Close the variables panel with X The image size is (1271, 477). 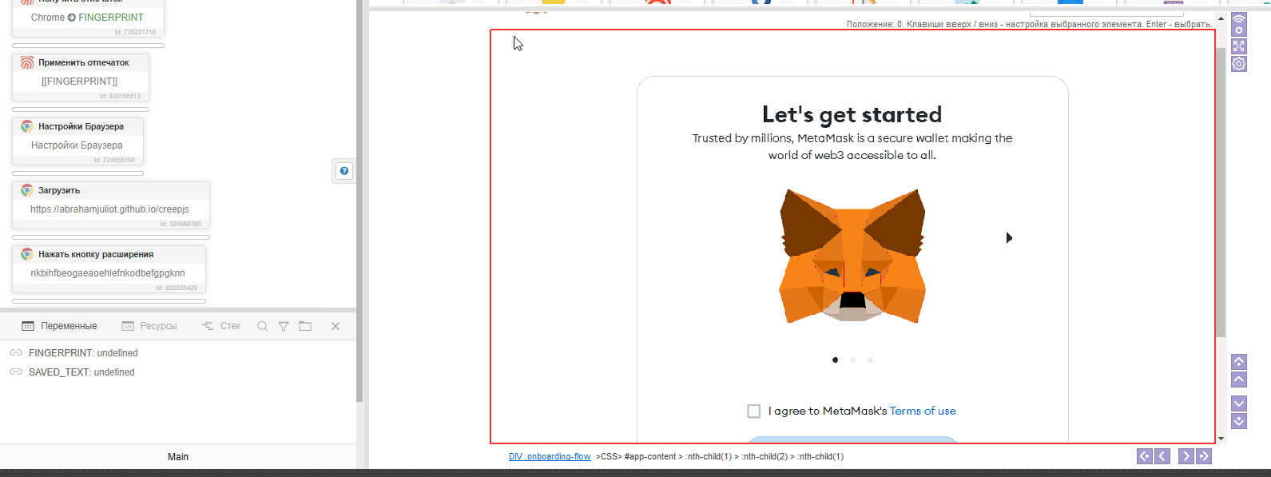click(336, 326)
